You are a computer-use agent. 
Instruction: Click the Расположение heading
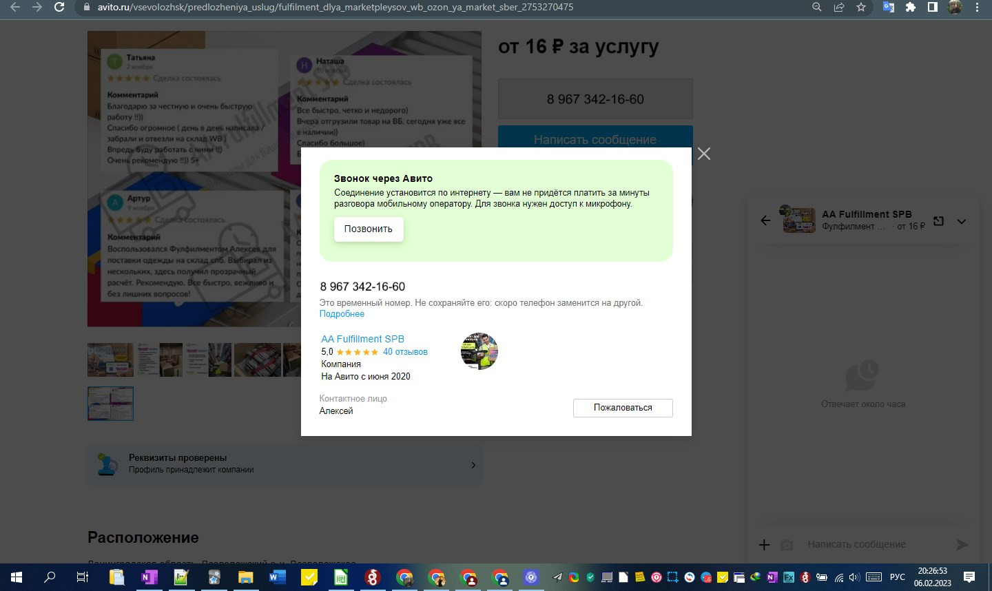(x=143, y=537)
